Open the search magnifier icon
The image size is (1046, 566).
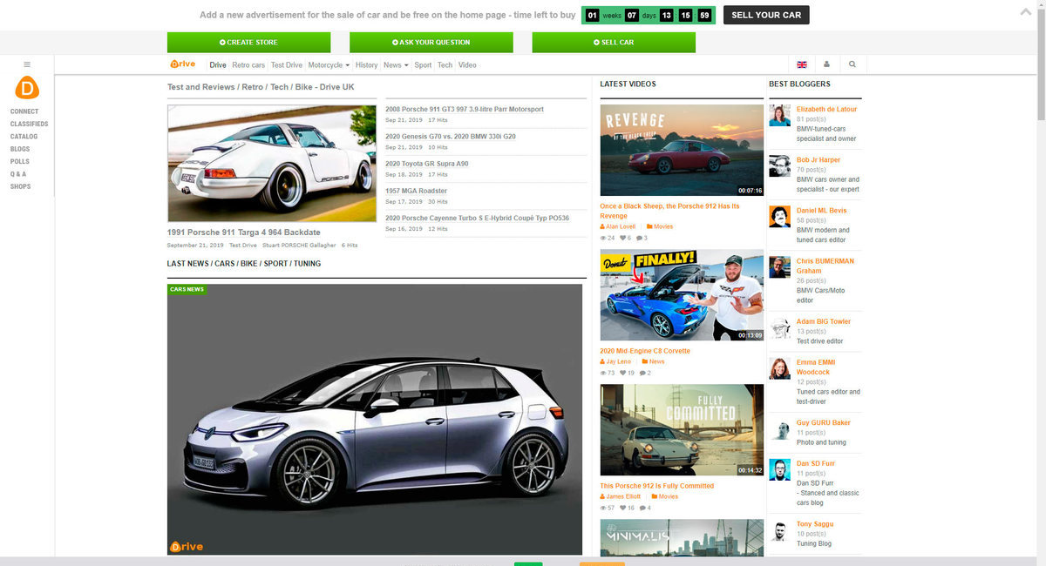pos(852,64)
